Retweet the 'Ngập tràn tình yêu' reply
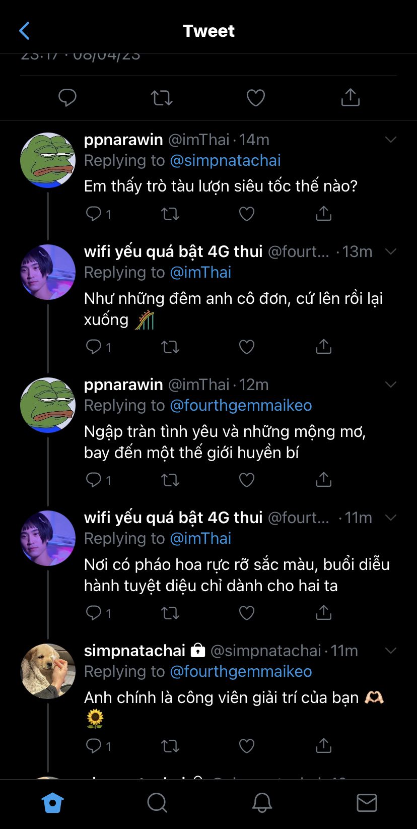 click(x=170, y=480)
